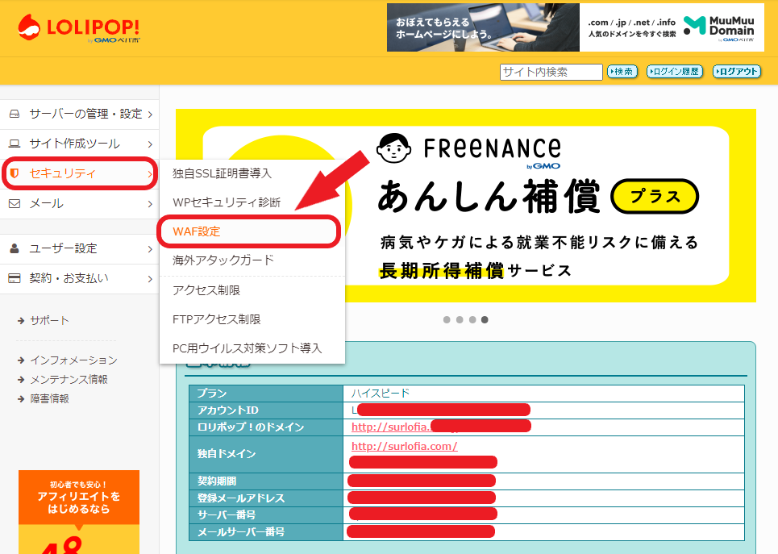
Task: Click the MuuMuu Domain banner logo
Action: tap(718, 27)
